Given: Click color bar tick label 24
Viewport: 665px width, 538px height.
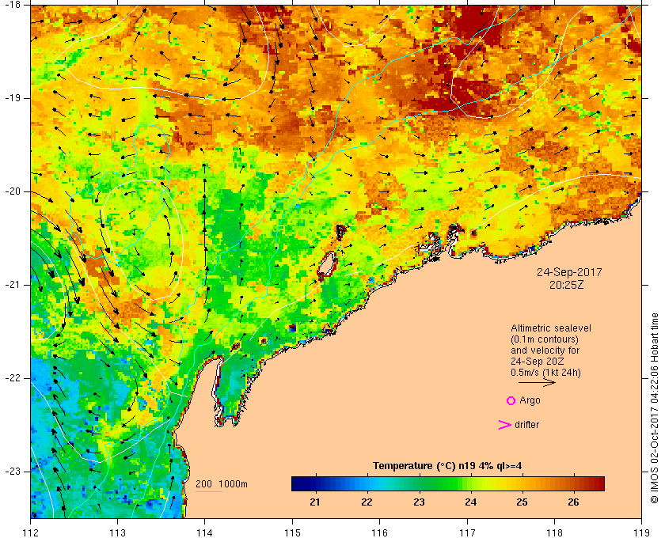Looking at the screenshot, I should coord(471,502).
